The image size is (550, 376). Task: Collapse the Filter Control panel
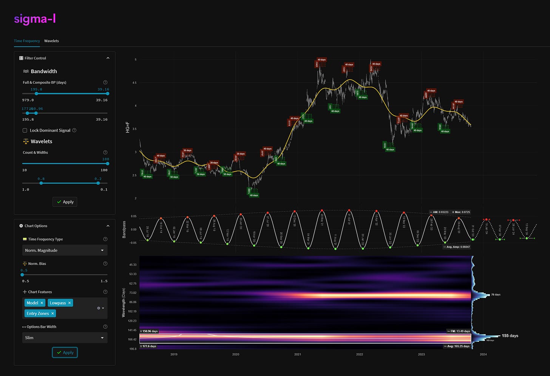click(108, 58)
